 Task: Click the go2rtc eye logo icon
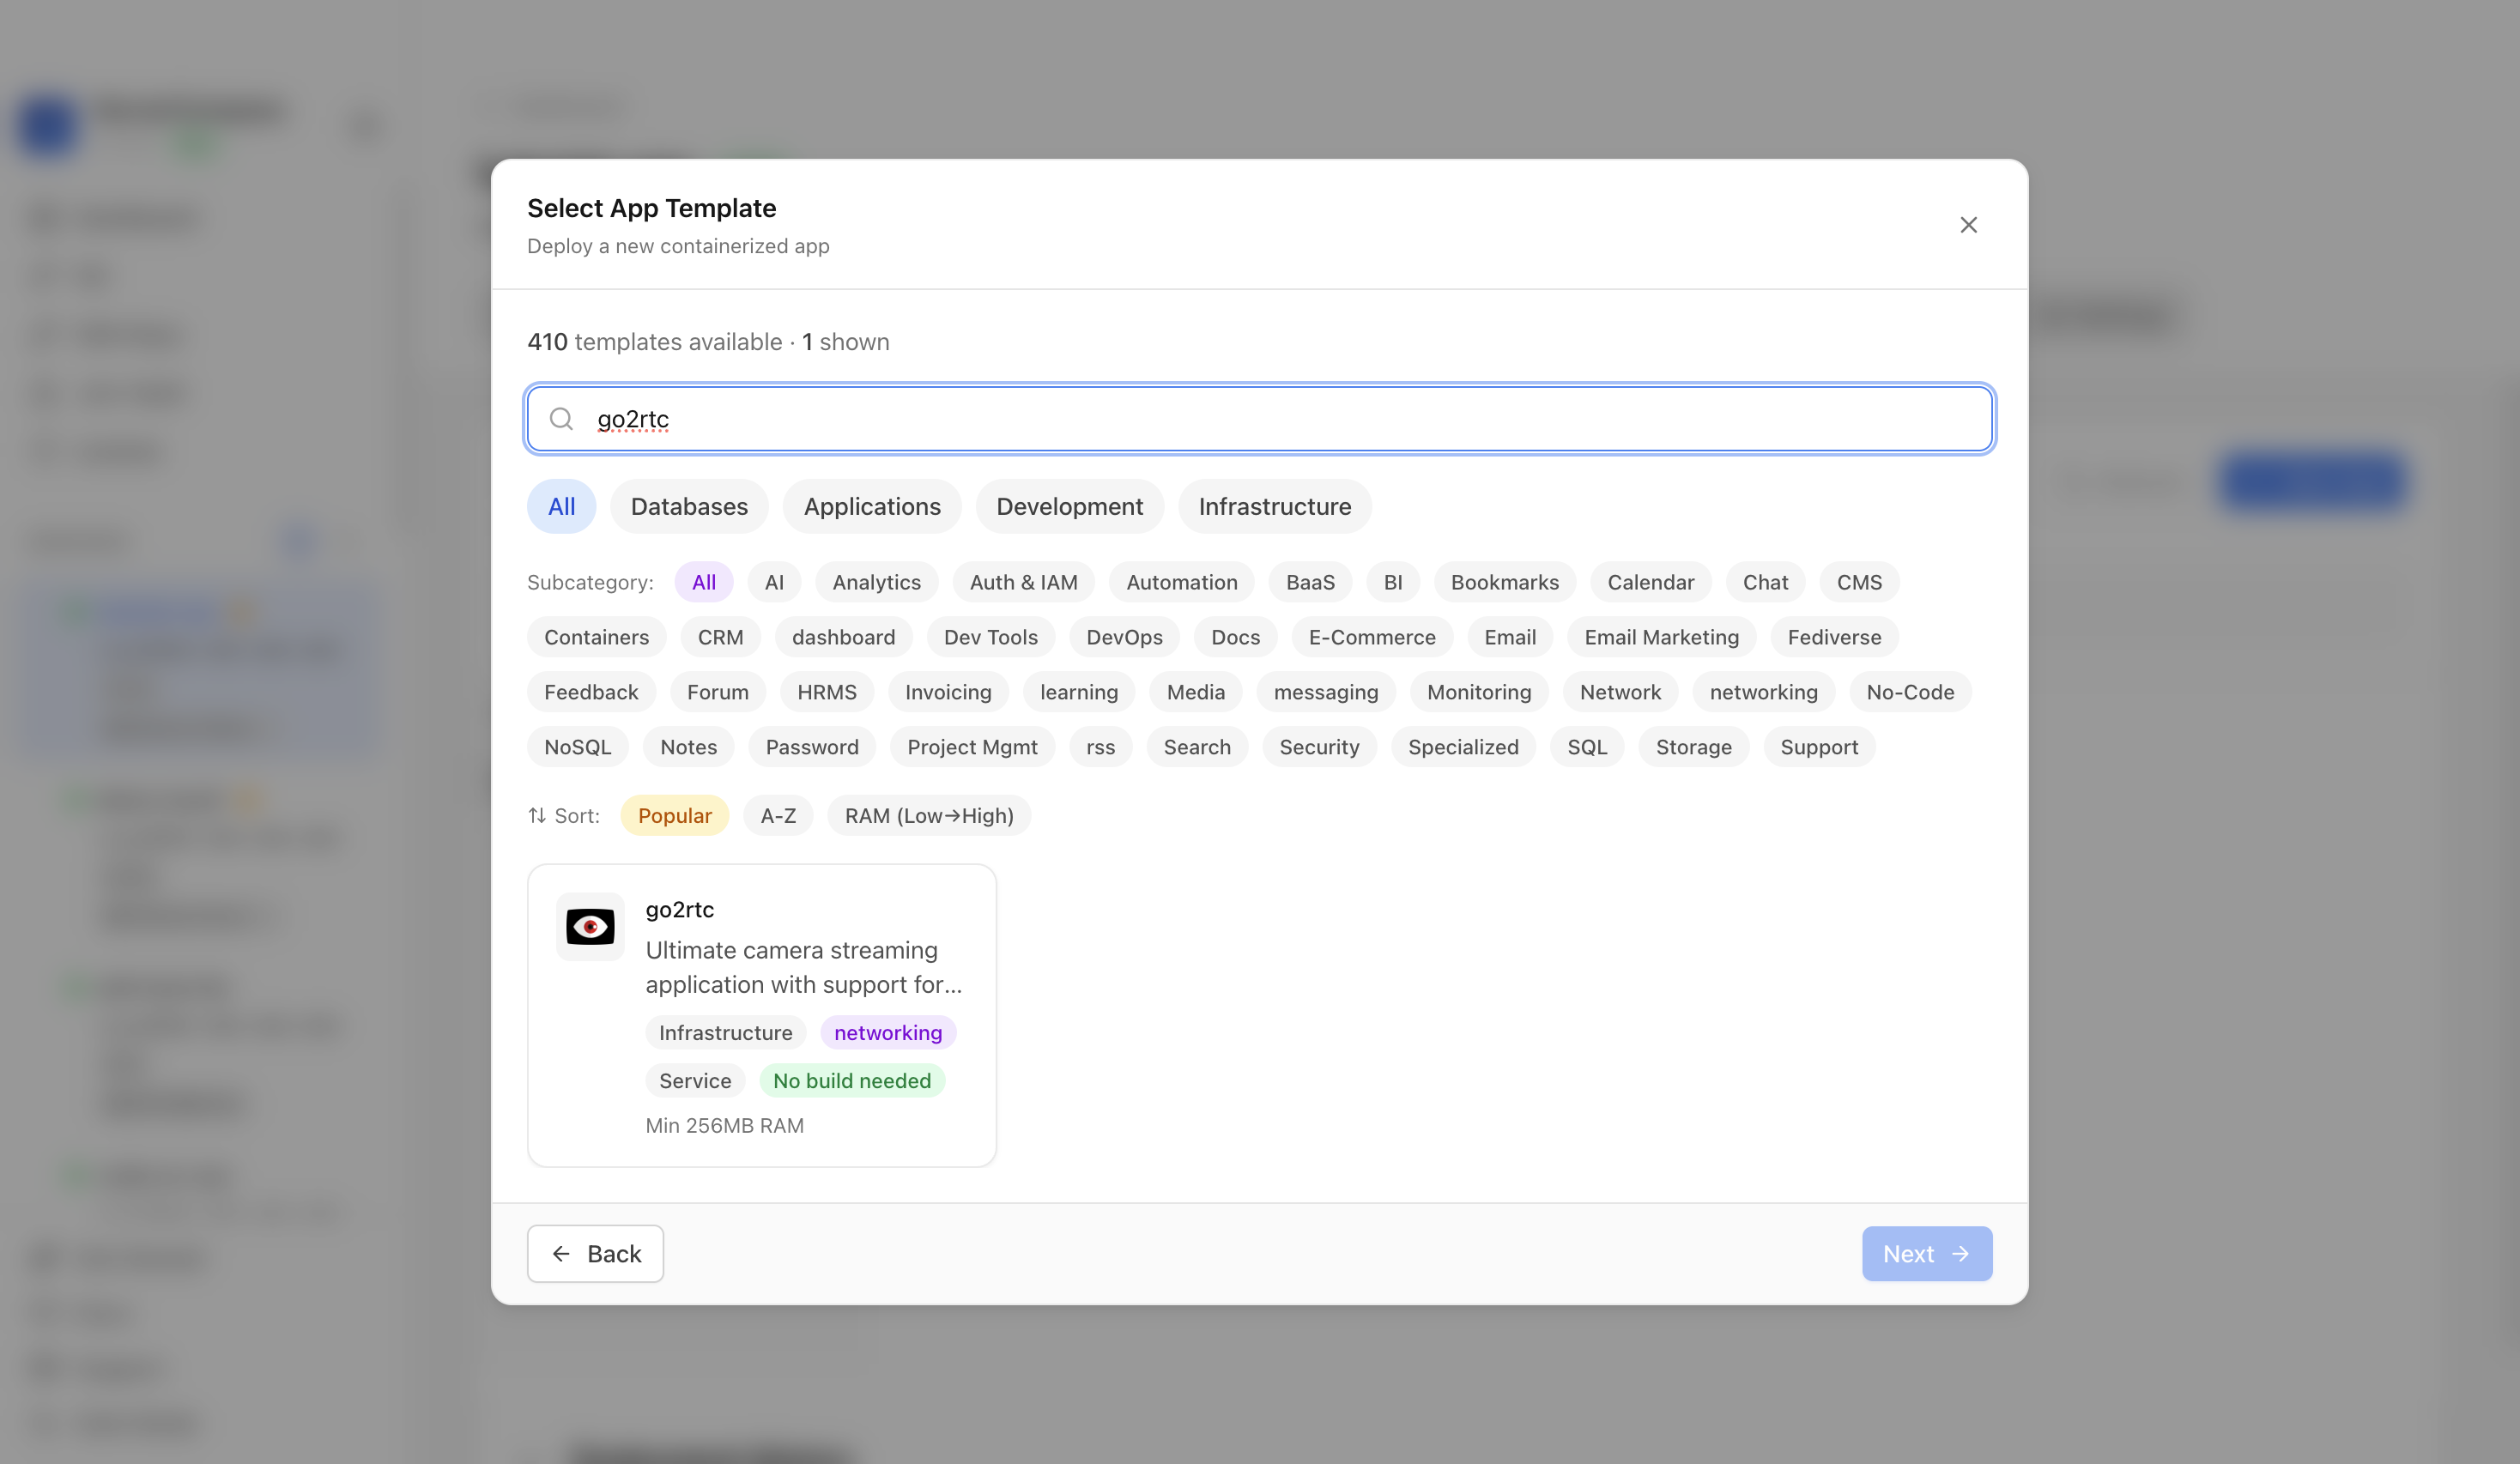590,926
